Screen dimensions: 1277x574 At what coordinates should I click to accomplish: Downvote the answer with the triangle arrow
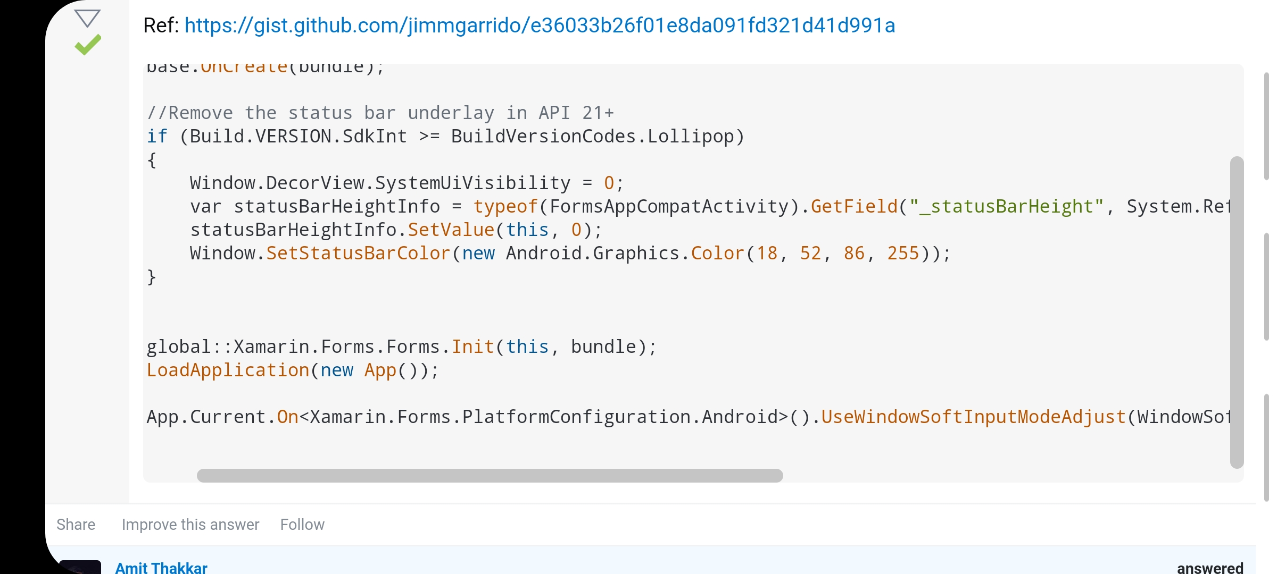87,19
